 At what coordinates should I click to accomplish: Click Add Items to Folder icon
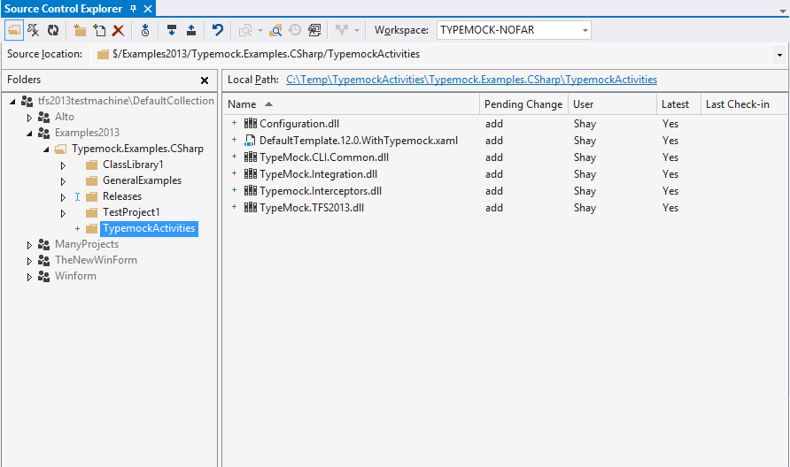click(x=99, y=30)
